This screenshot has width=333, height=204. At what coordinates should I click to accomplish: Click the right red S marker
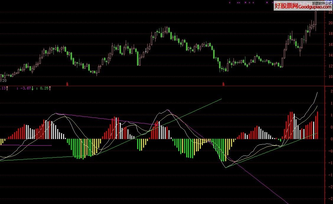click(x=223, y=84)
